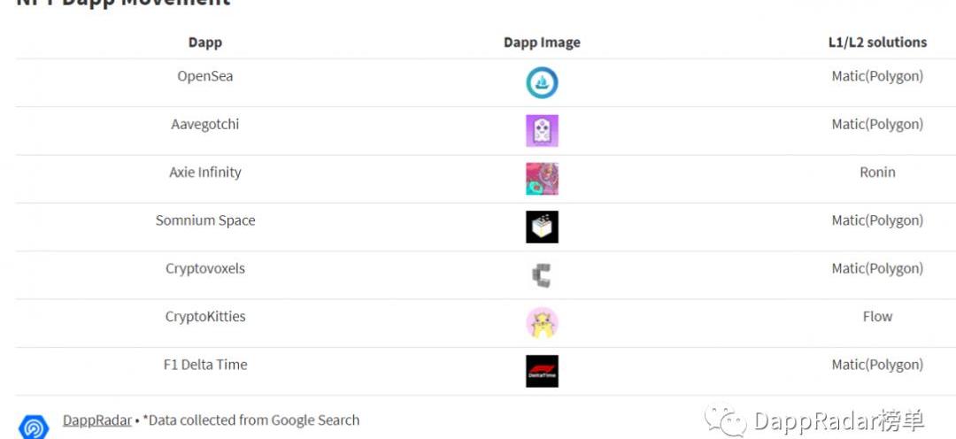Click the blue DappRadar logo icon
Screen dimensions: 956x439
34,426
